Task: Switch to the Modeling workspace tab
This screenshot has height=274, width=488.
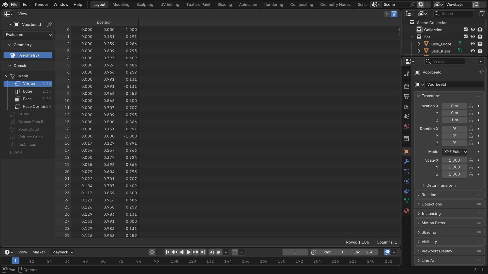Action: point(121,4)
